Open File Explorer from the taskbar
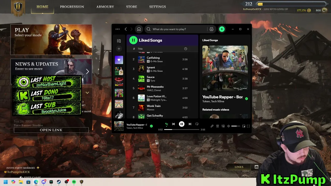 (21, 182)
